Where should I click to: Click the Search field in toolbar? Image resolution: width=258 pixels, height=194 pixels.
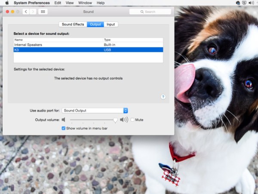click(150, 12)
